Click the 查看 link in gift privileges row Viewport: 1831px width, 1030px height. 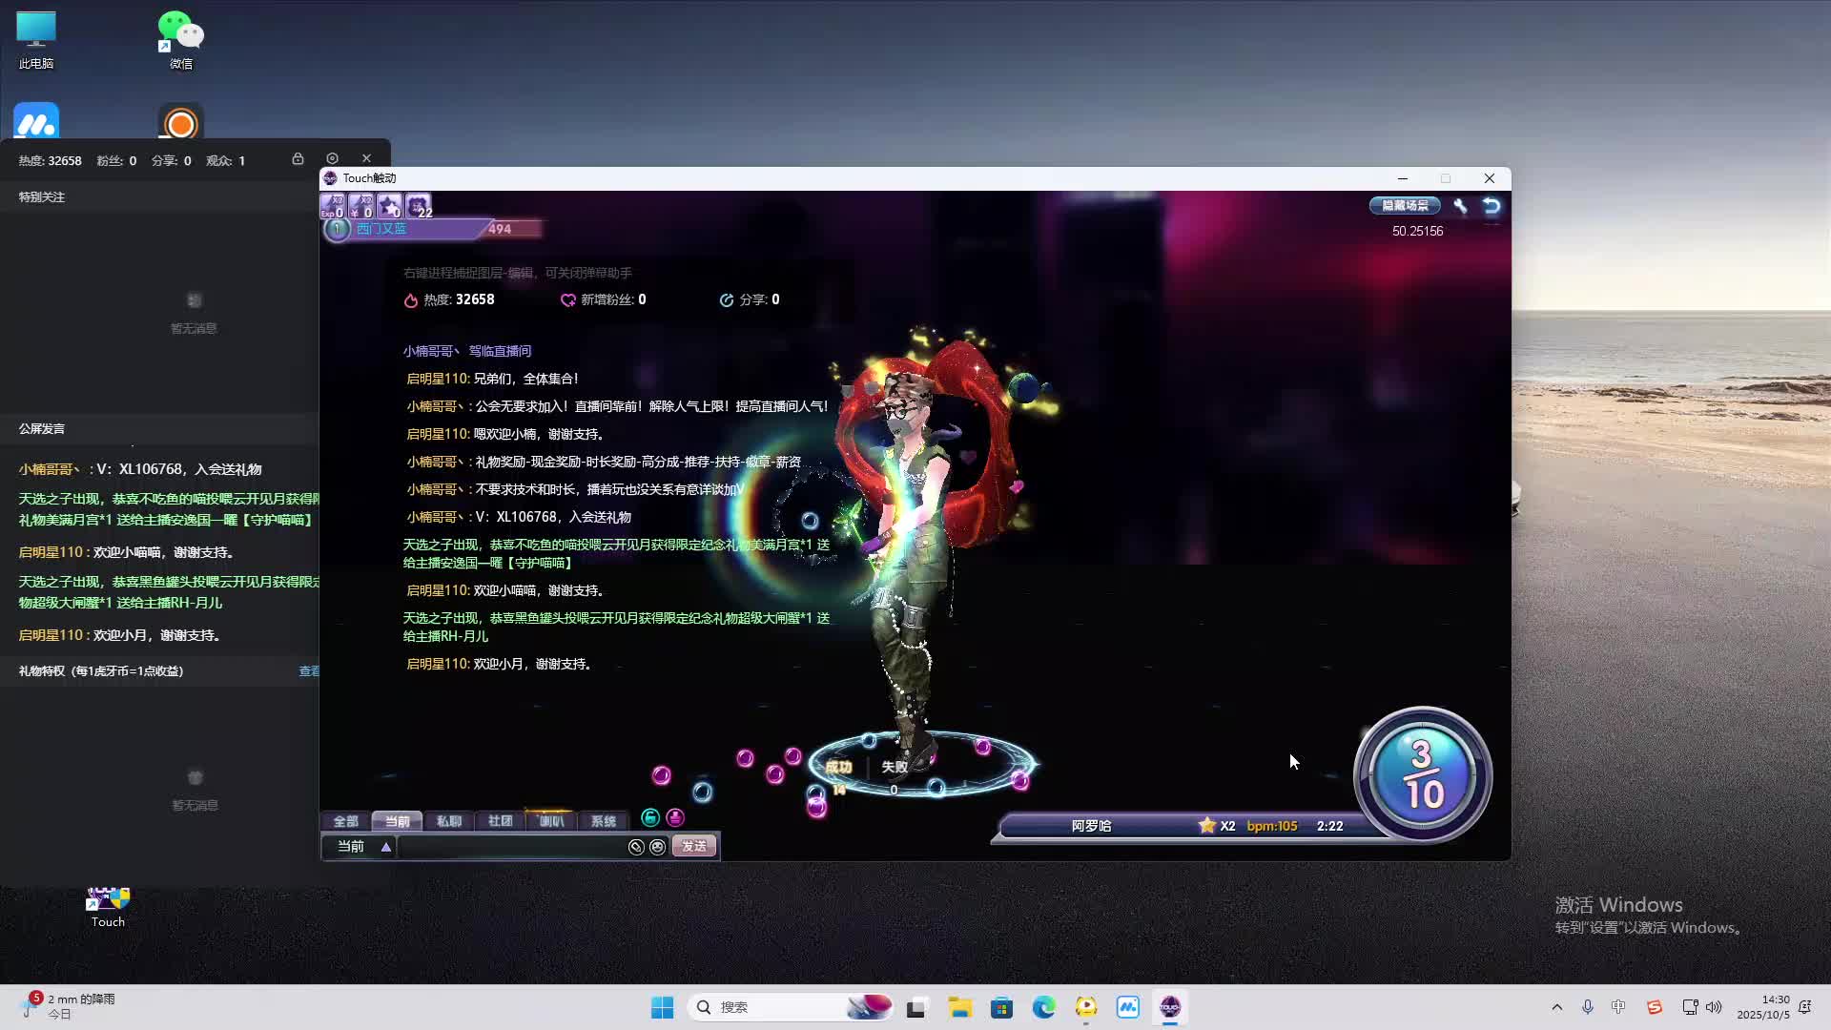309,671
